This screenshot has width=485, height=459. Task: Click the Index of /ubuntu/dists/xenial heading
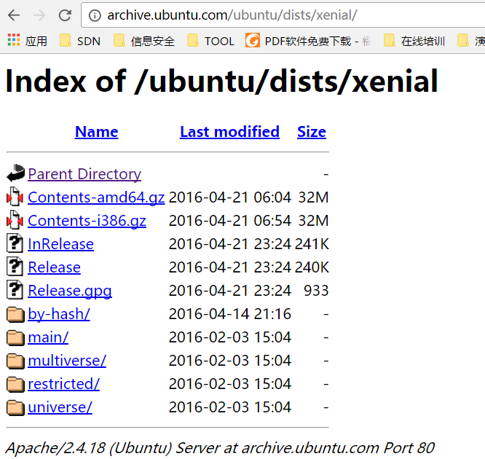click(x=222, y=81)
